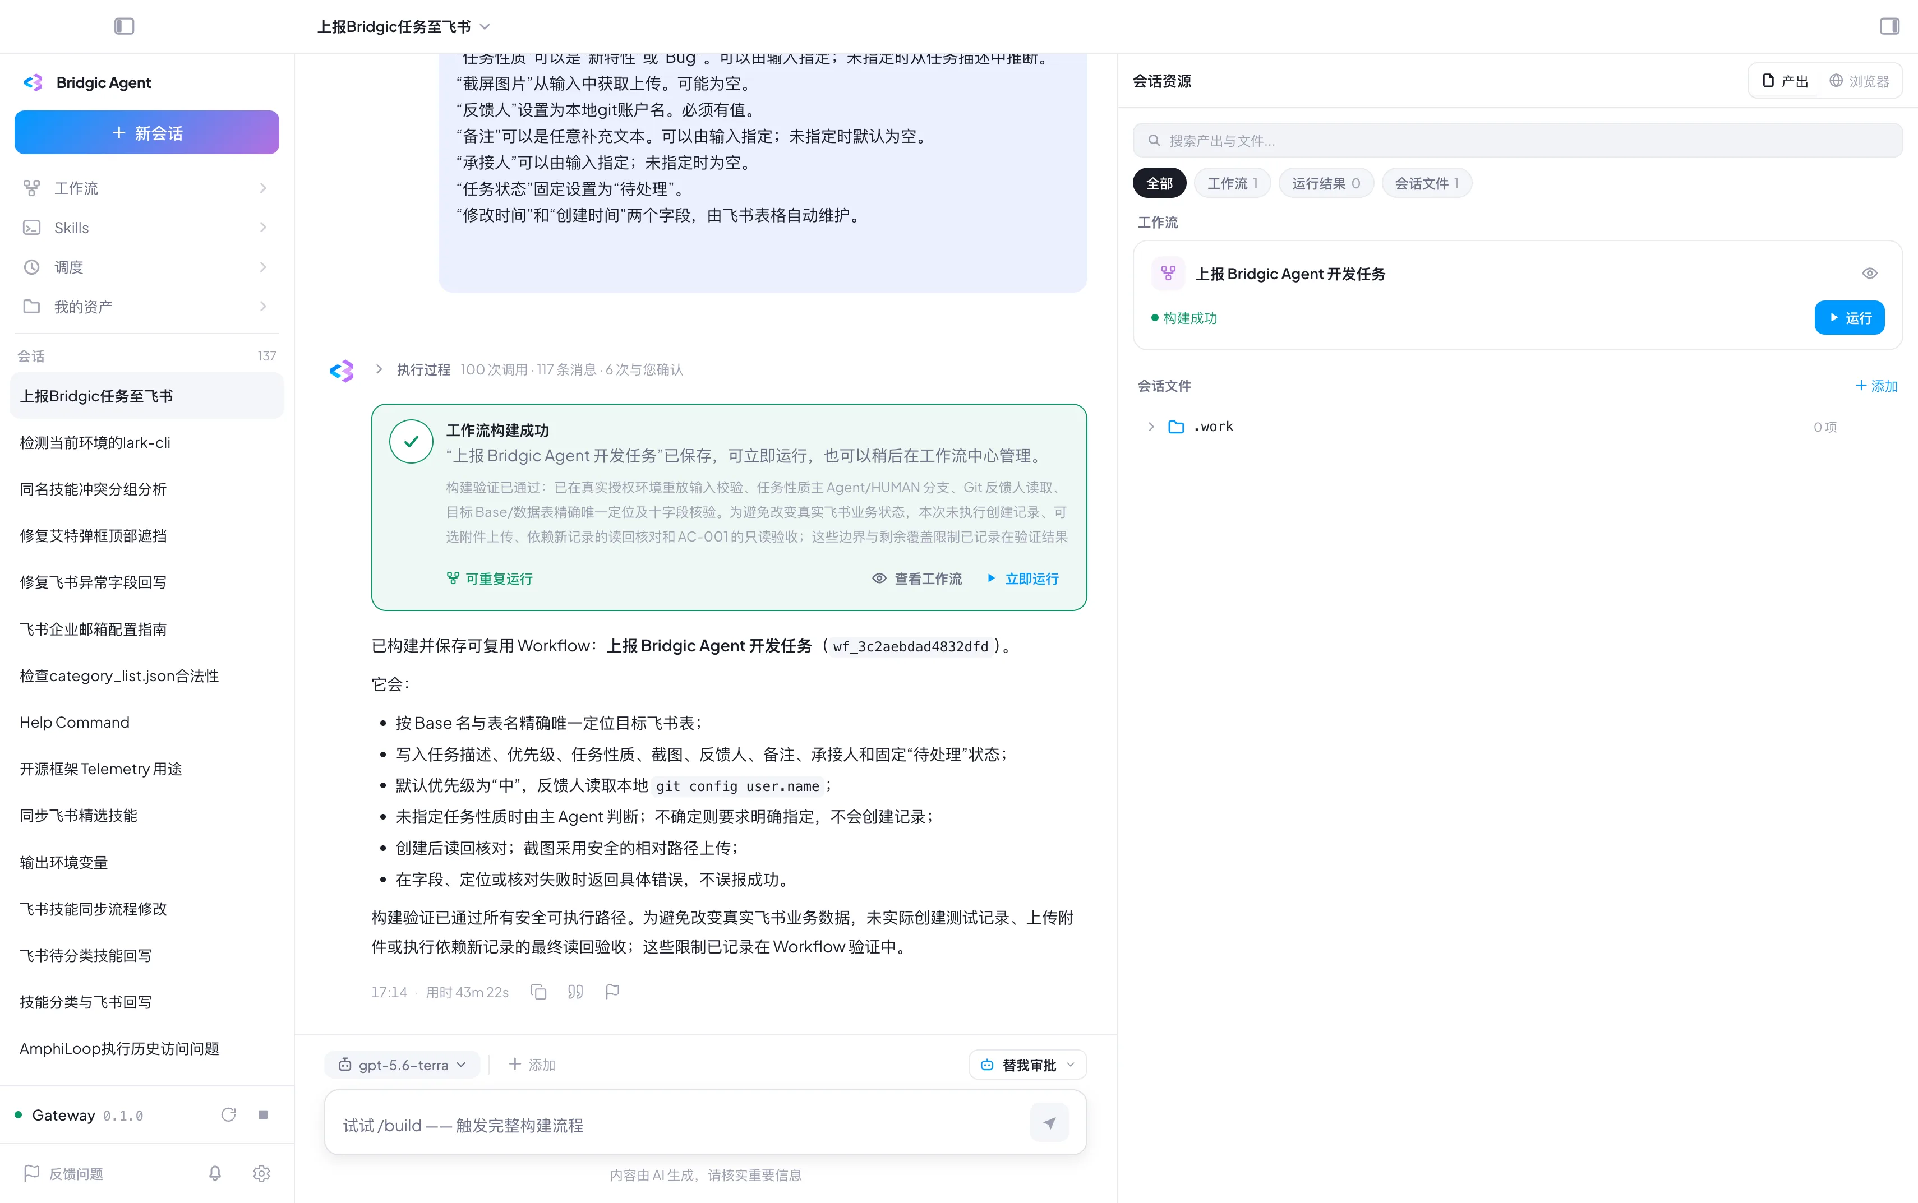Select the 全部 filter tab
1918x1203 pixels.
(x=1159, y=184)
